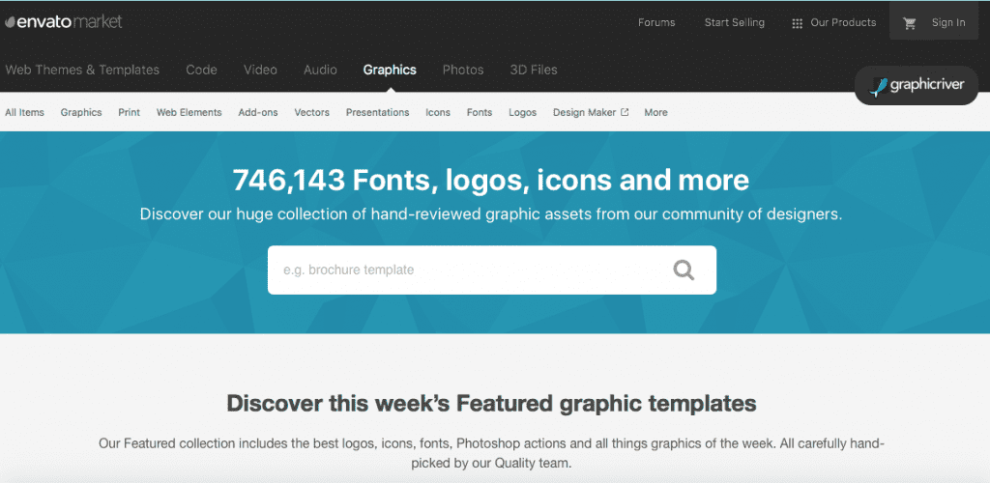Click the Envato Market logo
The width and height of the screenshot is (990, 483).
click(x=63, y=21)
